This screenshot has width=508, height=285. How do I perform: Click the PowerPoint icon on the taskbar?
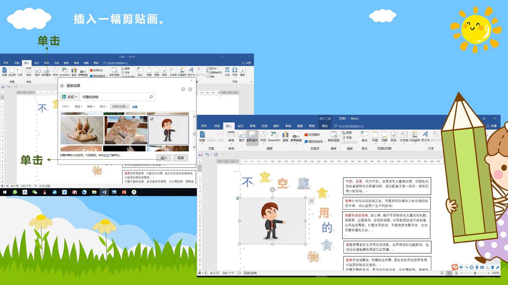(x=124, y=192)
